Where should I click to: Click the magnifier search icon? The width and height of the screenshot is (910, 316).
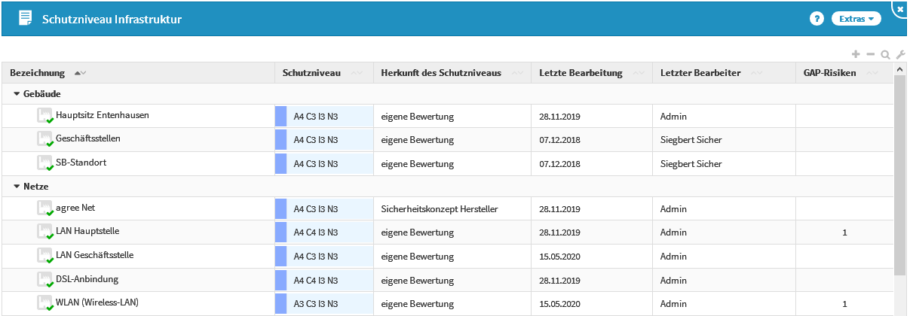(885, 54)
